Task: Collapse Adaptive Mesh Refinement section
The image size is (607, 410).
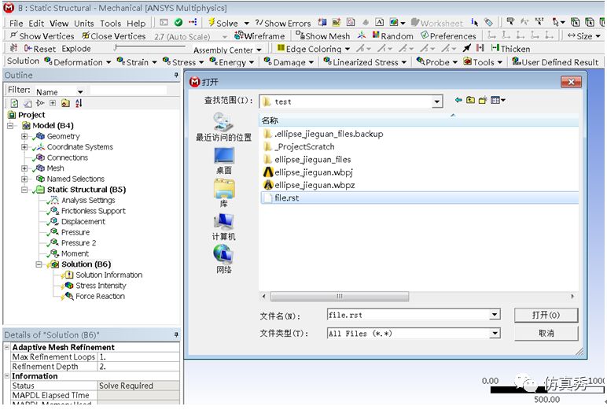Action: coord(7,347)
